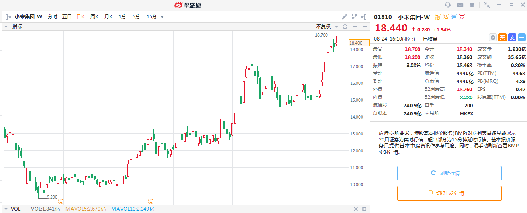The height and width of the screenshot is (213, 527).
Task: Click the 交易所 HKEX value
Action: [467, 113]
